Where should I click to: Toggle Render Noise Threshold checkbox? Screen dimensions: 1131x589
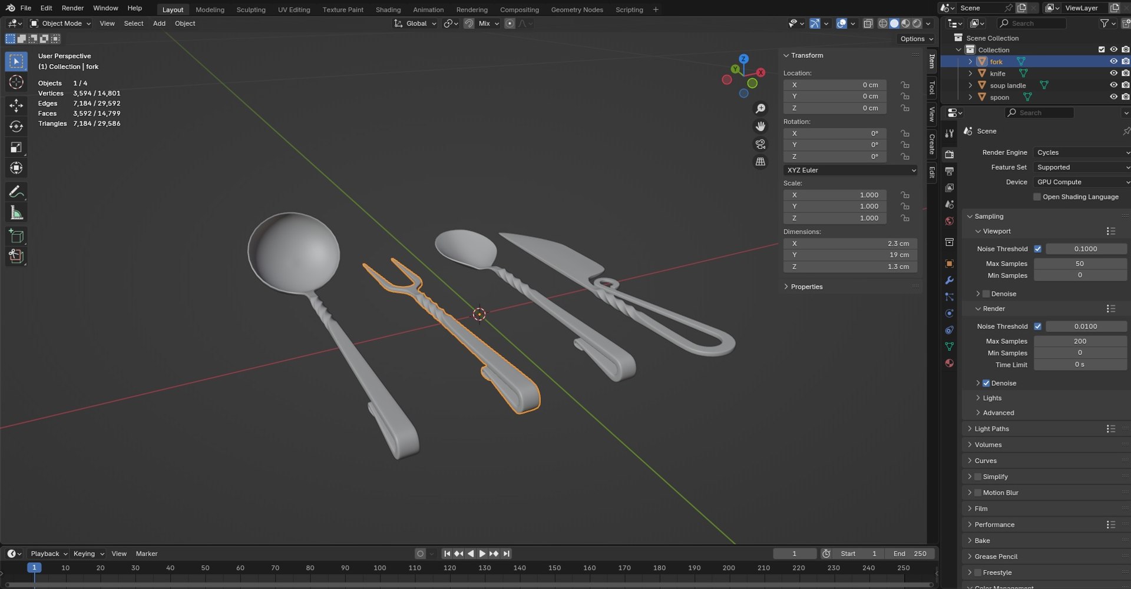[x=1037, y=327]
